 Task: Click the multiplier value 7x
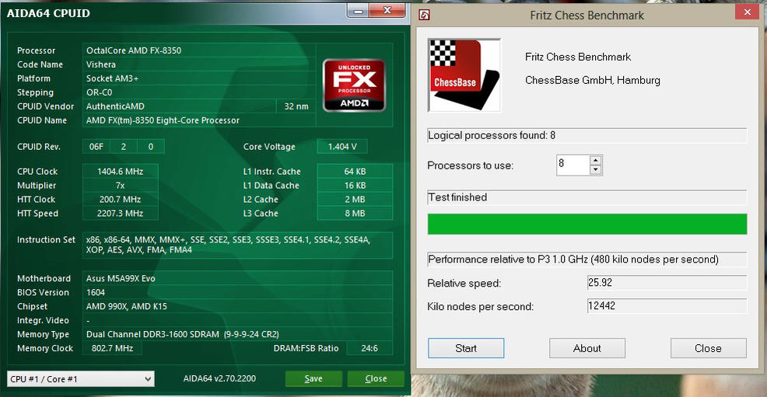[x=121, y=186]
